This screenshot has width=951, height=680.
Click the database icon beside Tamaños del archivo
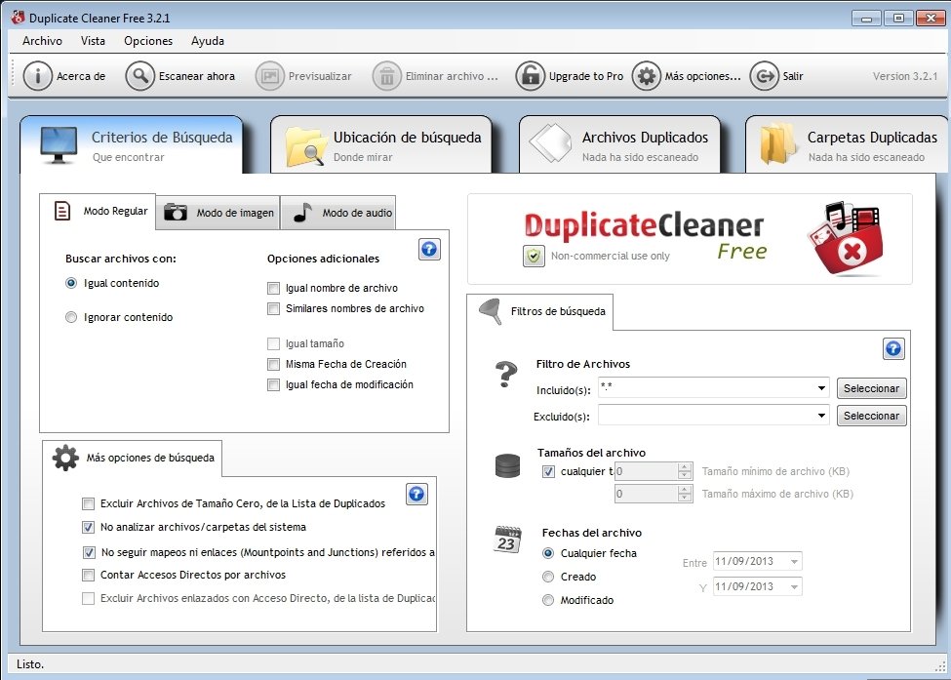(507, 466)
